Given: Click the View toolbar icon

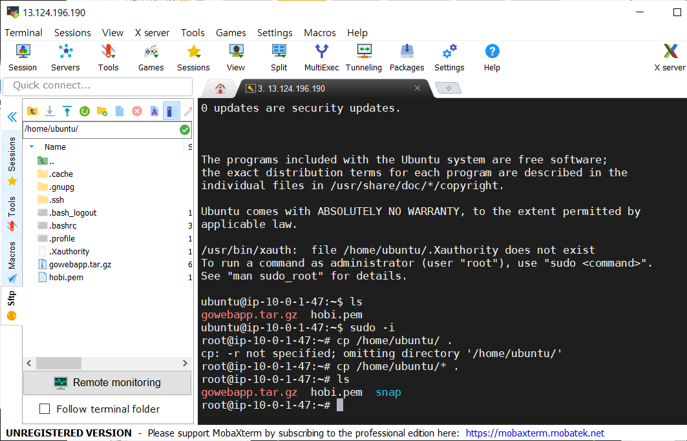Looking at the screenshot, I should 236,58.
